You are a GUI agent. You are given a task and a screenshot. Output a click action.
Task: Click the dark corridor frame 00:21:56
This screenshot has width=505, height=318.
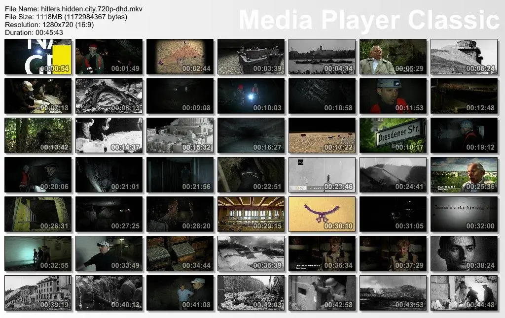point(180,175)
